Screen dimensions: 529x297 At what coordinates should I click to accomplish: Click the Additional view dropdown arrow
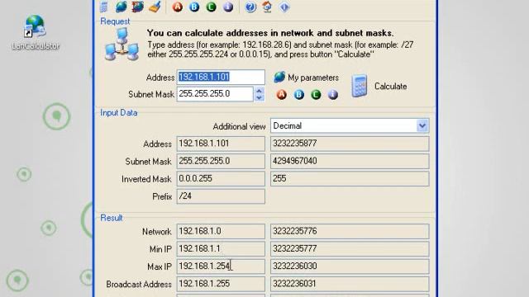point(422,126)
